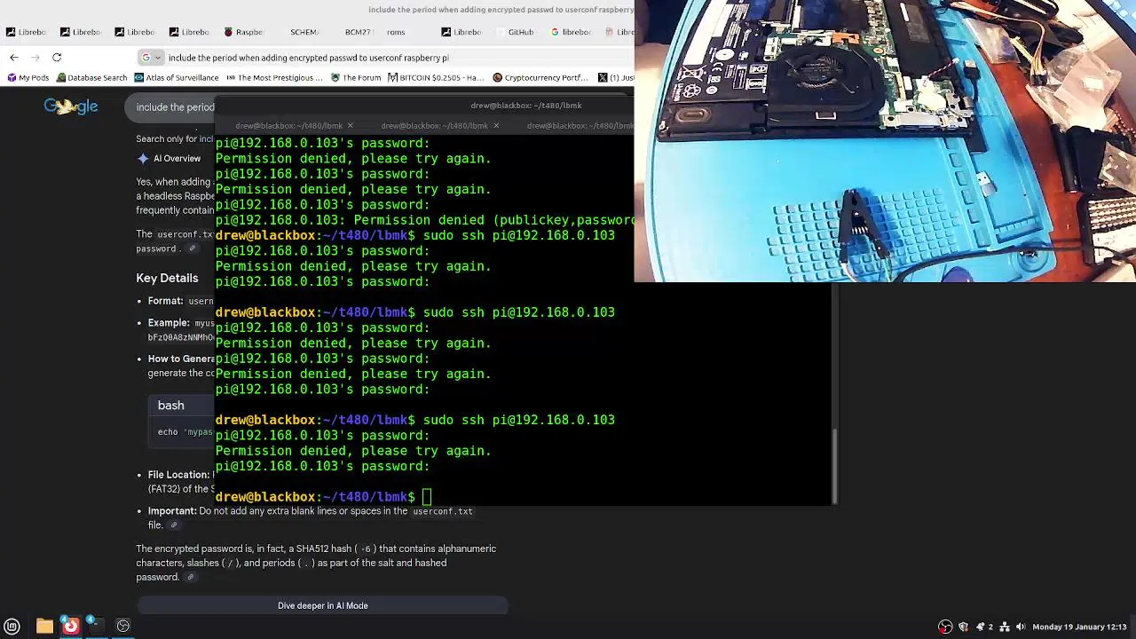Open the Atlas of Surveillance bookmark
Screen dimensions: 1136x639
pos(177,77)
